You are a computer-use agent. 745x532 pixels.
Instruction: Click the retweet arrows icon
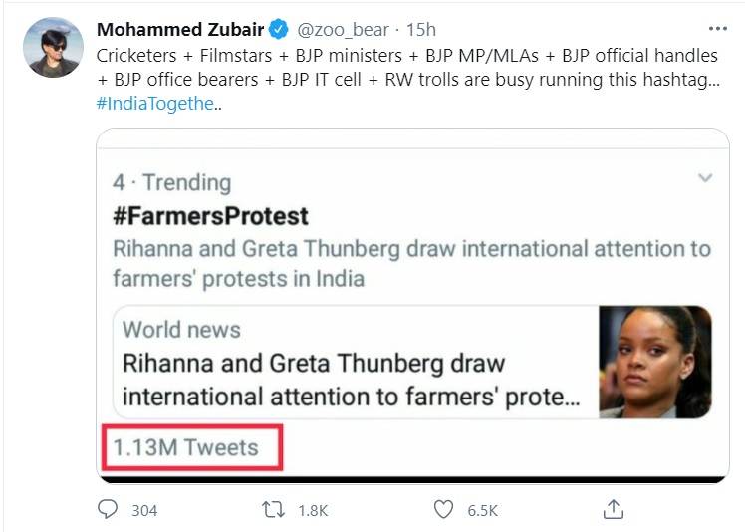[x=273, y=510]
